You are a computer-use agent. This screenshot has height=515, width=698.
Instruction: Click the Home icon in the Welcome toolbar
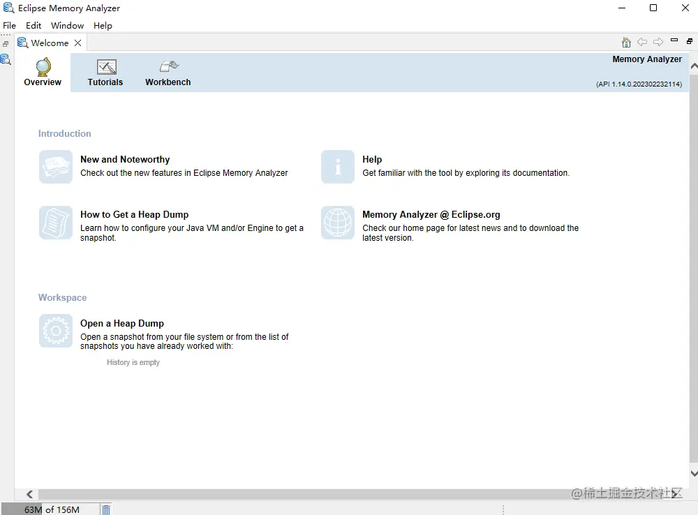(626, 43)
